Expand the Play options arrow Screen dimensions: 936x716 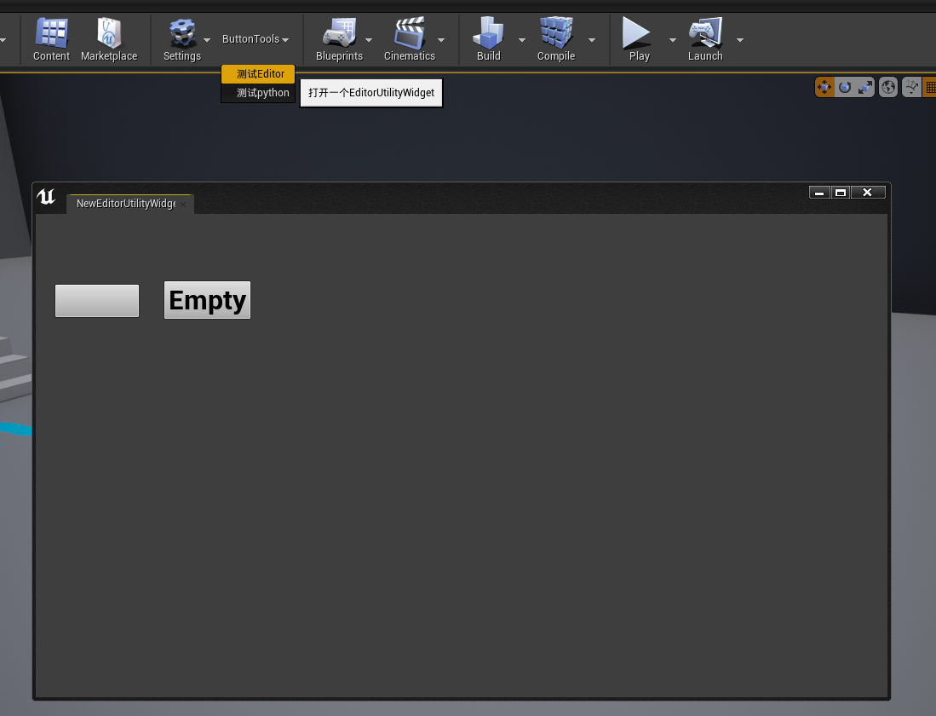pos(673,40)
